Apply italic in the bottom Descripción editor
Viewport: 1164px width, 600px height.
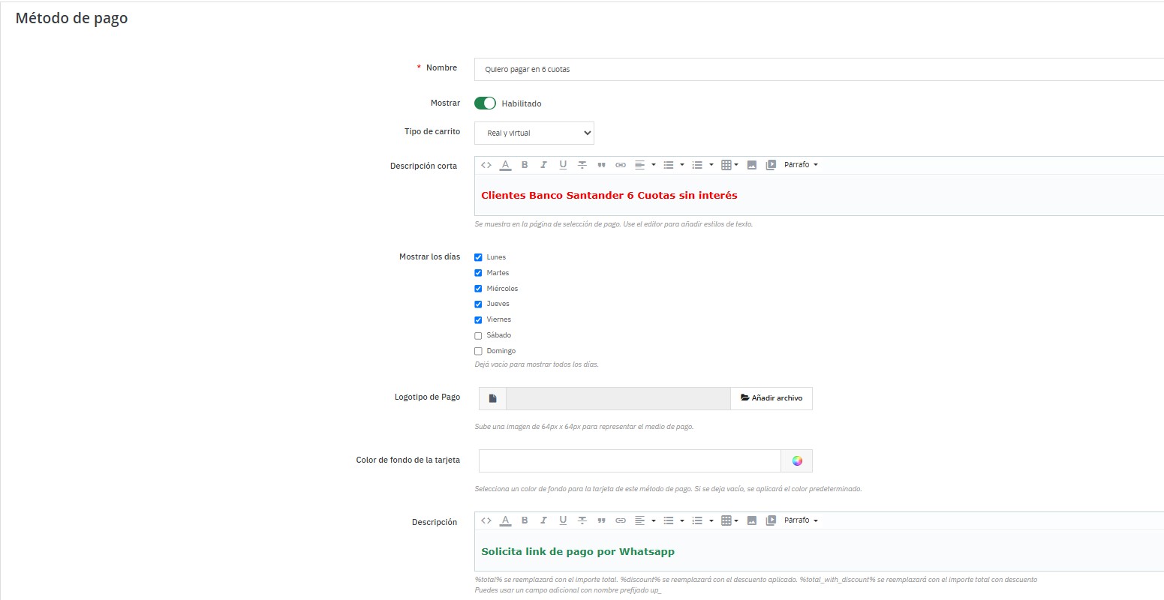(x=543, y=520)
